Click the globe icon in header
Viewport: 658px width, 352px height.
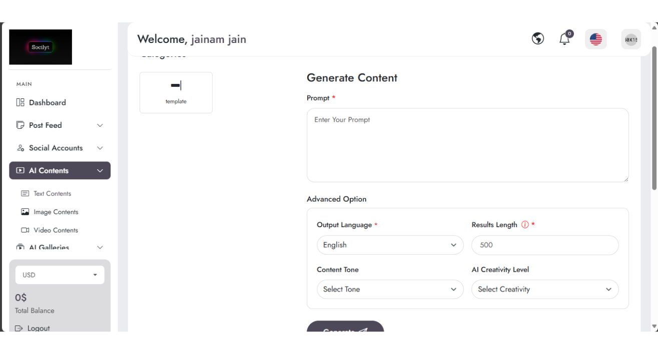click(538, 38)
